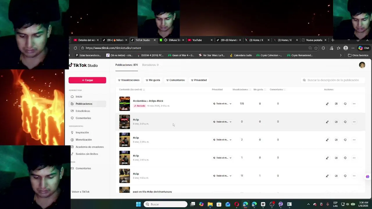Switch to the Nueva pestaña browser tab
Image resolution: width=372 pixels, height=209 pixels.
[314, 40]
